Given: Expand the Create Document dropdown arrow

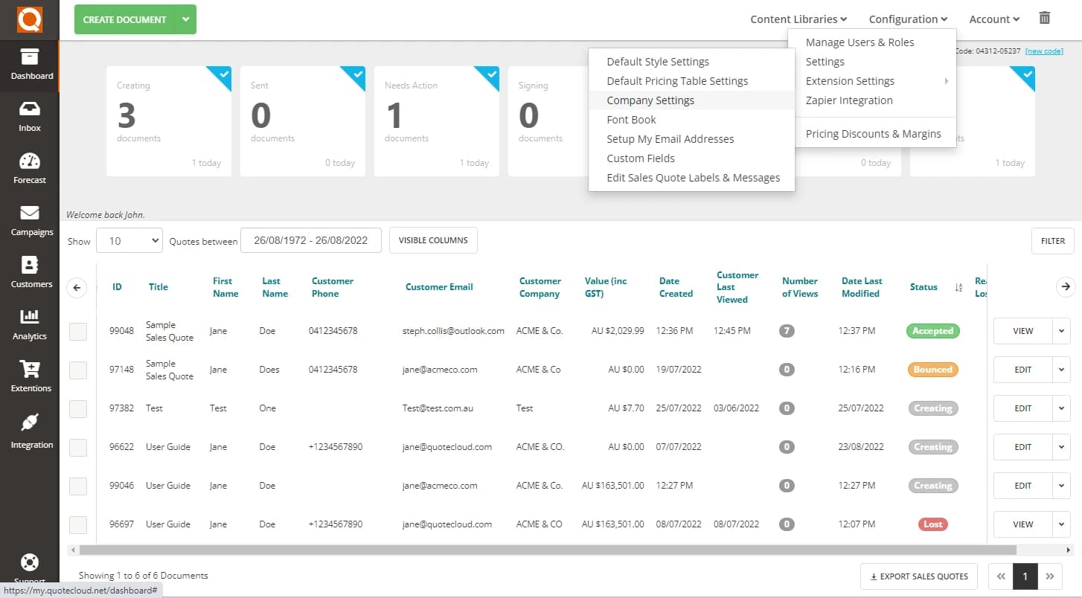Looking at the screenshot, I should pos(185,19).
